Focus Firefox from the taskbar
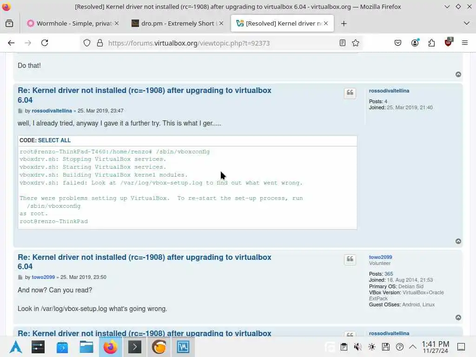The height and width of the screenshot is (357, 476). pyautogui.click(x=111, y=347)
